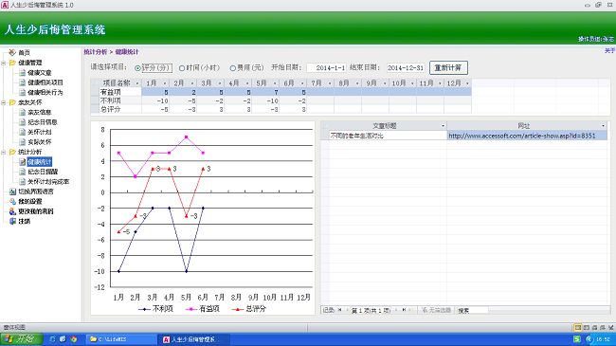
Task: Open 纪念日提醒 in the tree
Action: point(43,172)
